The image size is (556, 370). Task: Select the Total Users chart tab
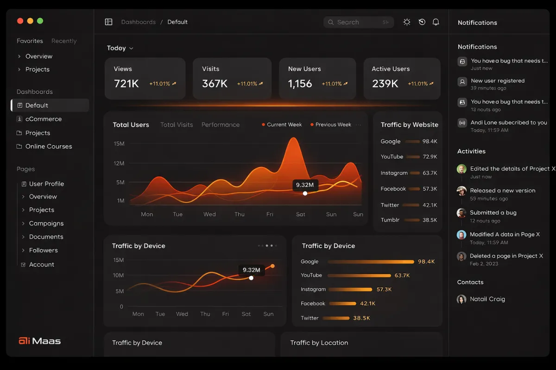click(131, 125)
